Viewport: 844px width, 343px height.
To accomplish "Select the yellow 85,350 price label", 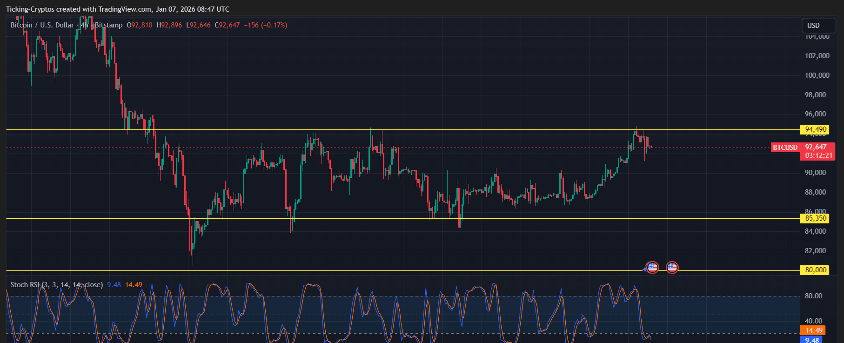I will click(x=815, y=218).
